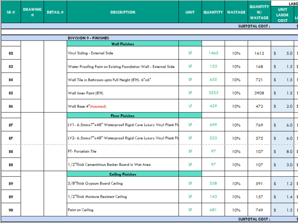Click serial number 82
298x223 pixels.
click(11, 54)
